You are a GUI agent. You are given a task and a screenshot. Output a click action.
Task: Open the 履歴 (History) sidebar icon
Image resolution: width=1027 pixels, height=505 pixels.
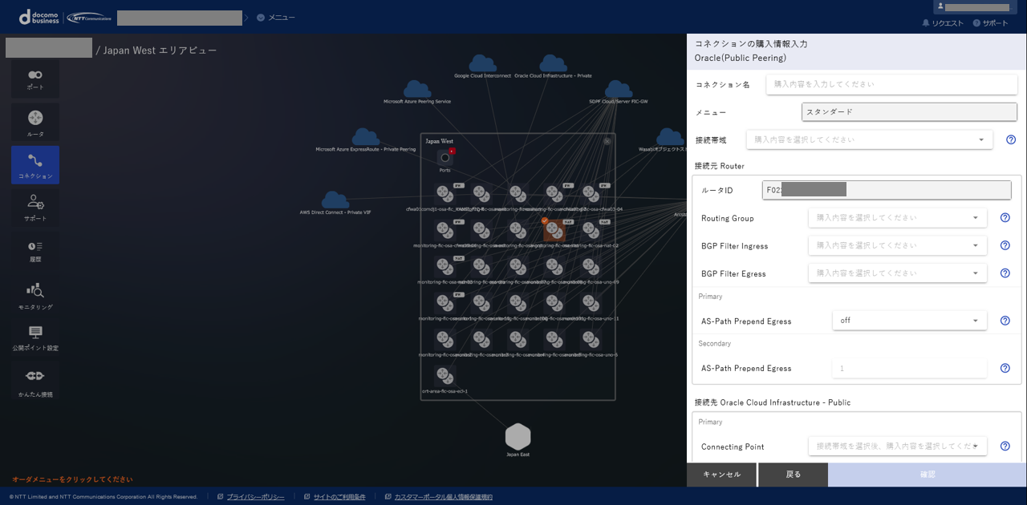tap(35, 250)
